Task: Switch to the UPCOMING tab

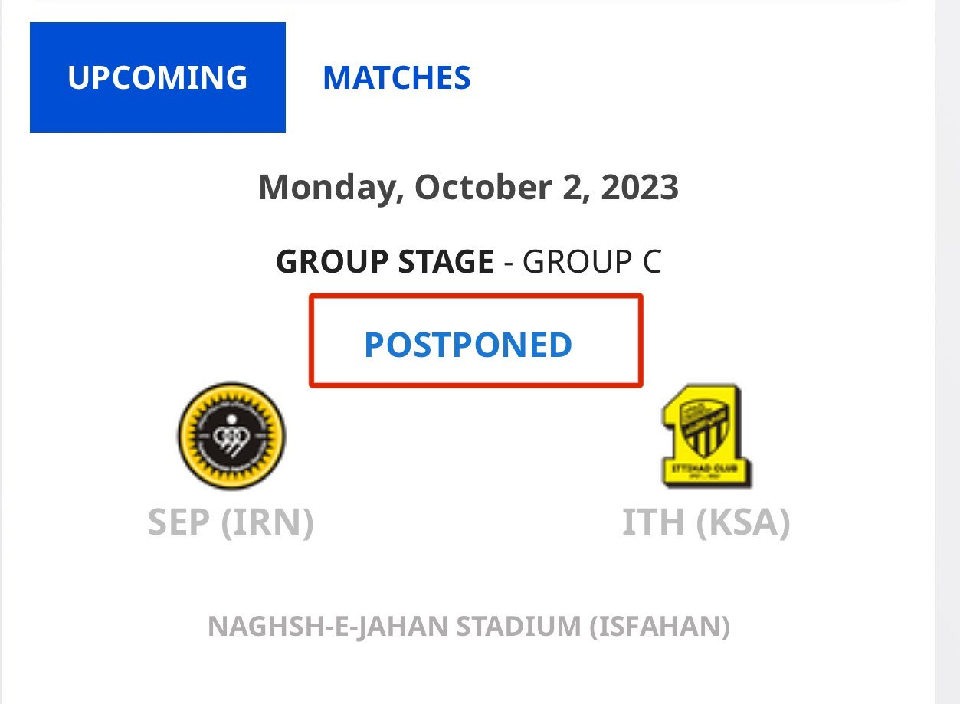Action: click(157, 77)
